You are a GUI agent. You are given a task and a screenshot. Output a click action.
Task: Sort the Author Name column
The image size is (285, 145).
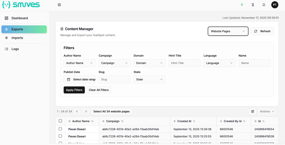(x=92, y=121)
